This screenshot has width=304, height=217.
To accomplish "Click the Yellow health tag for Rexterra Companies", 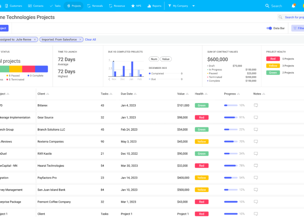I will (x=202, y=141).
